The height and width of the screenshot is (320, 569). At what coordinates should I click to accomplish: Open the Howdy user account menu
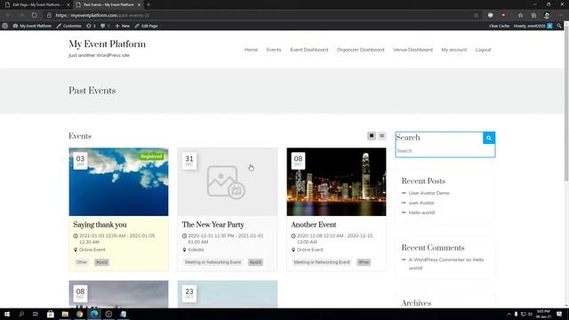533,26
